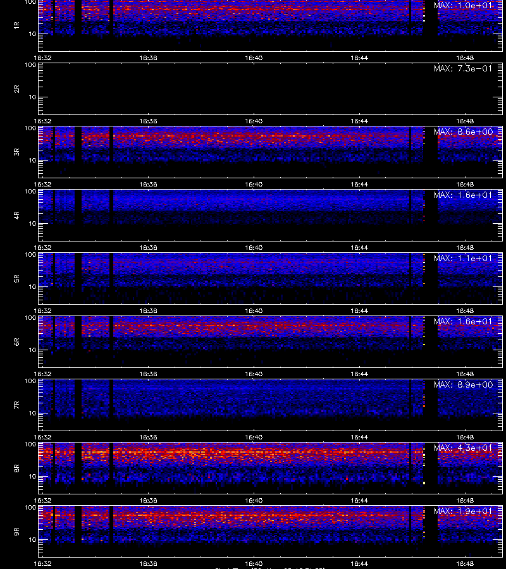Viewport: 506px width, 569px height.
Task: Click the 16:48 time tick below panel 9R
Action: click(x=465, y=563)
